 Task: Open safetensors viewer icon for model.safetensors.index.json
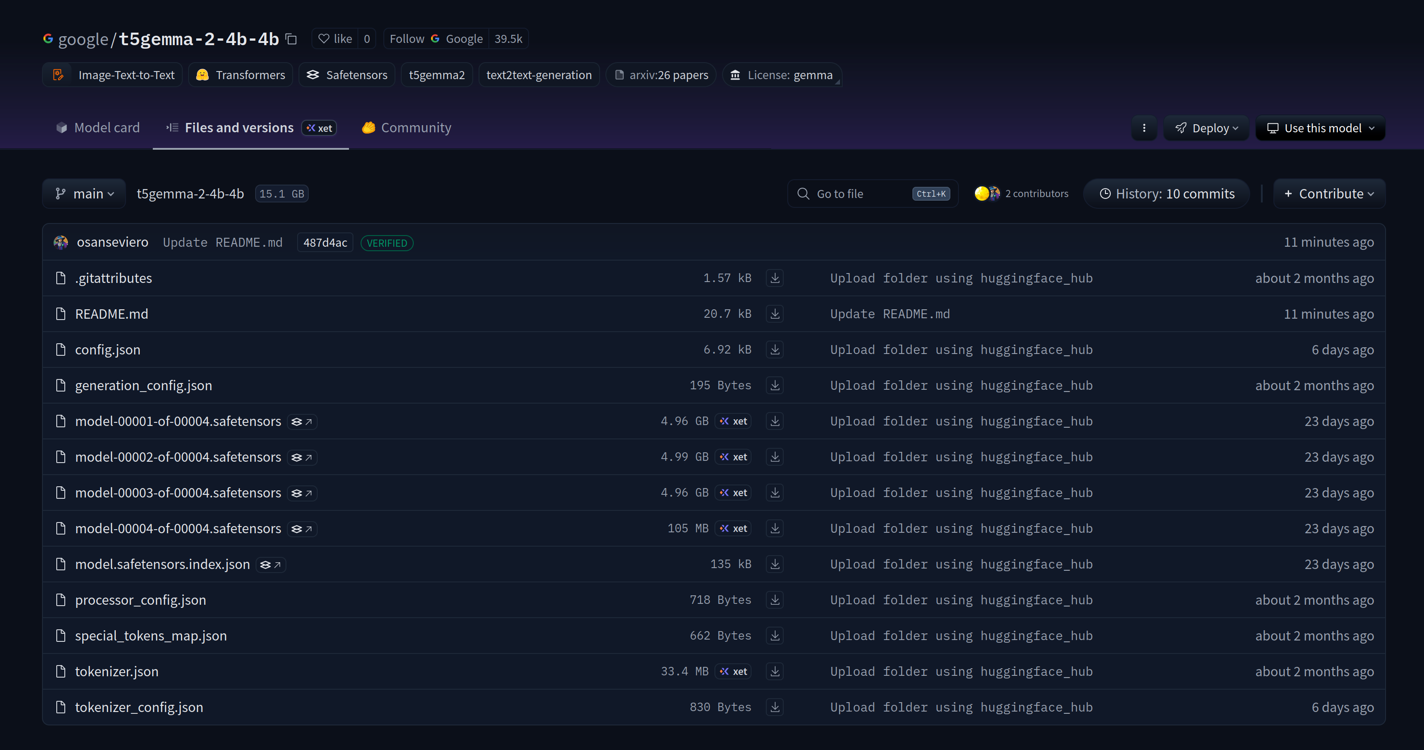[x=271, y=565]
